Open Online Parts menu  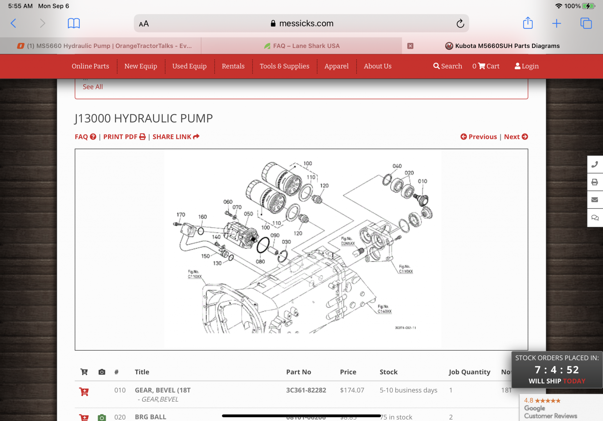pos(90,66)
